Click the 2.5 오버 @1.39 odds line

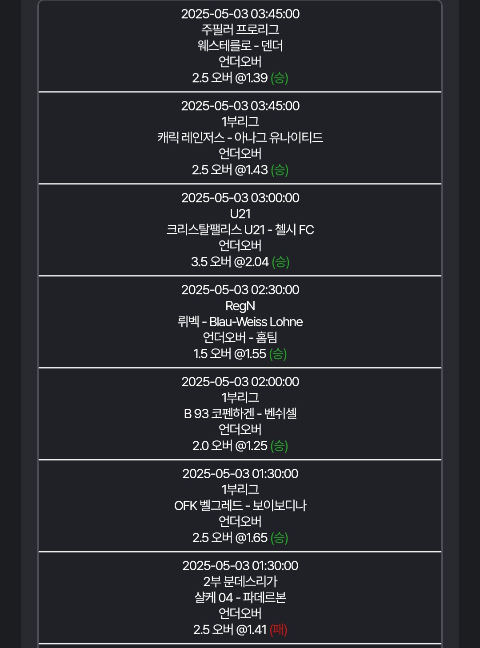click(230, 78)
